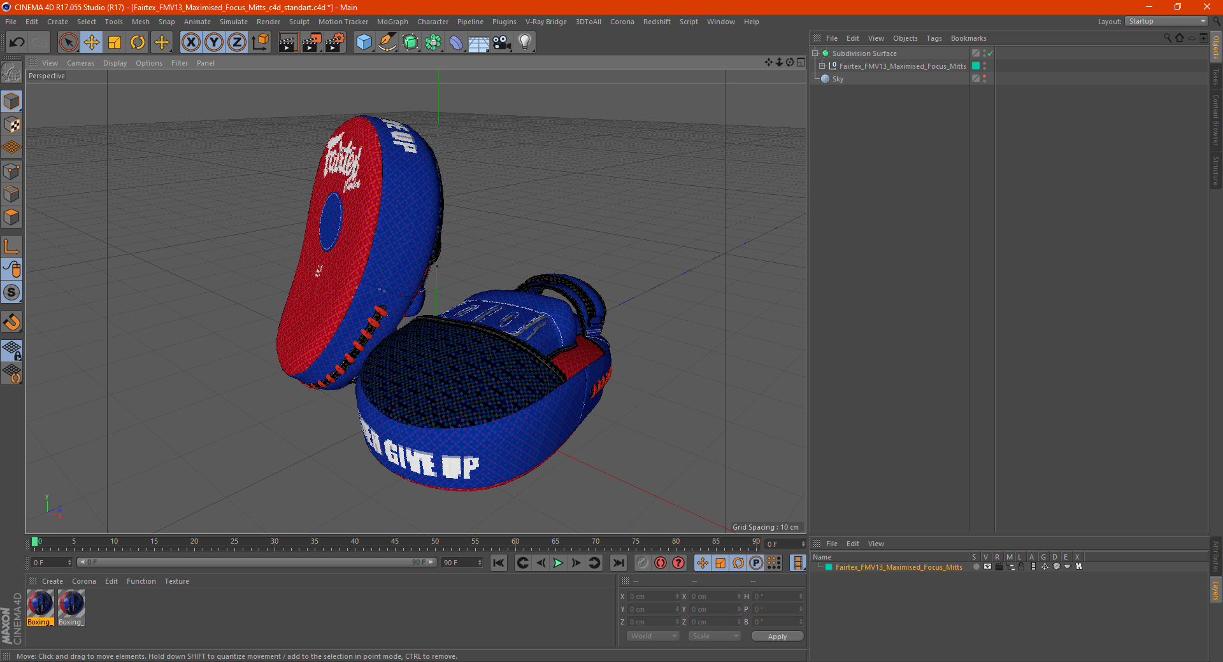Switch to Polygons mode
This screenshot has width=1223, height=662.
tap(11, 217)
